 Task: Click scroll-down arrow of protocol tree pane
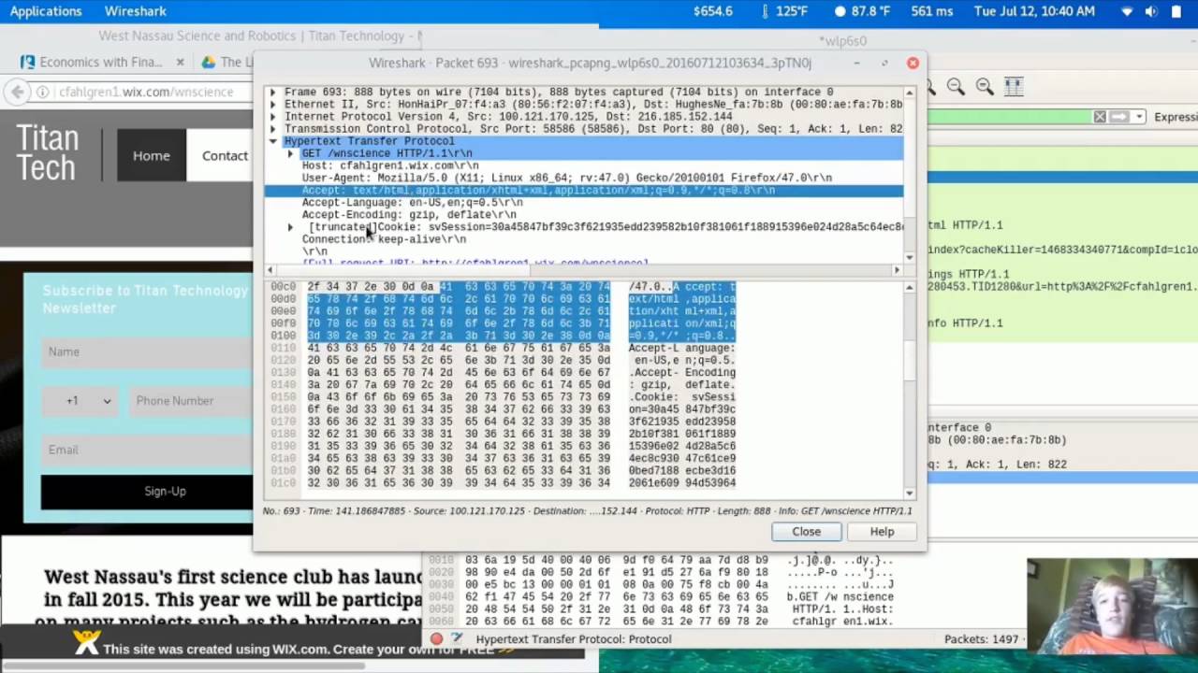coord(909,257)
